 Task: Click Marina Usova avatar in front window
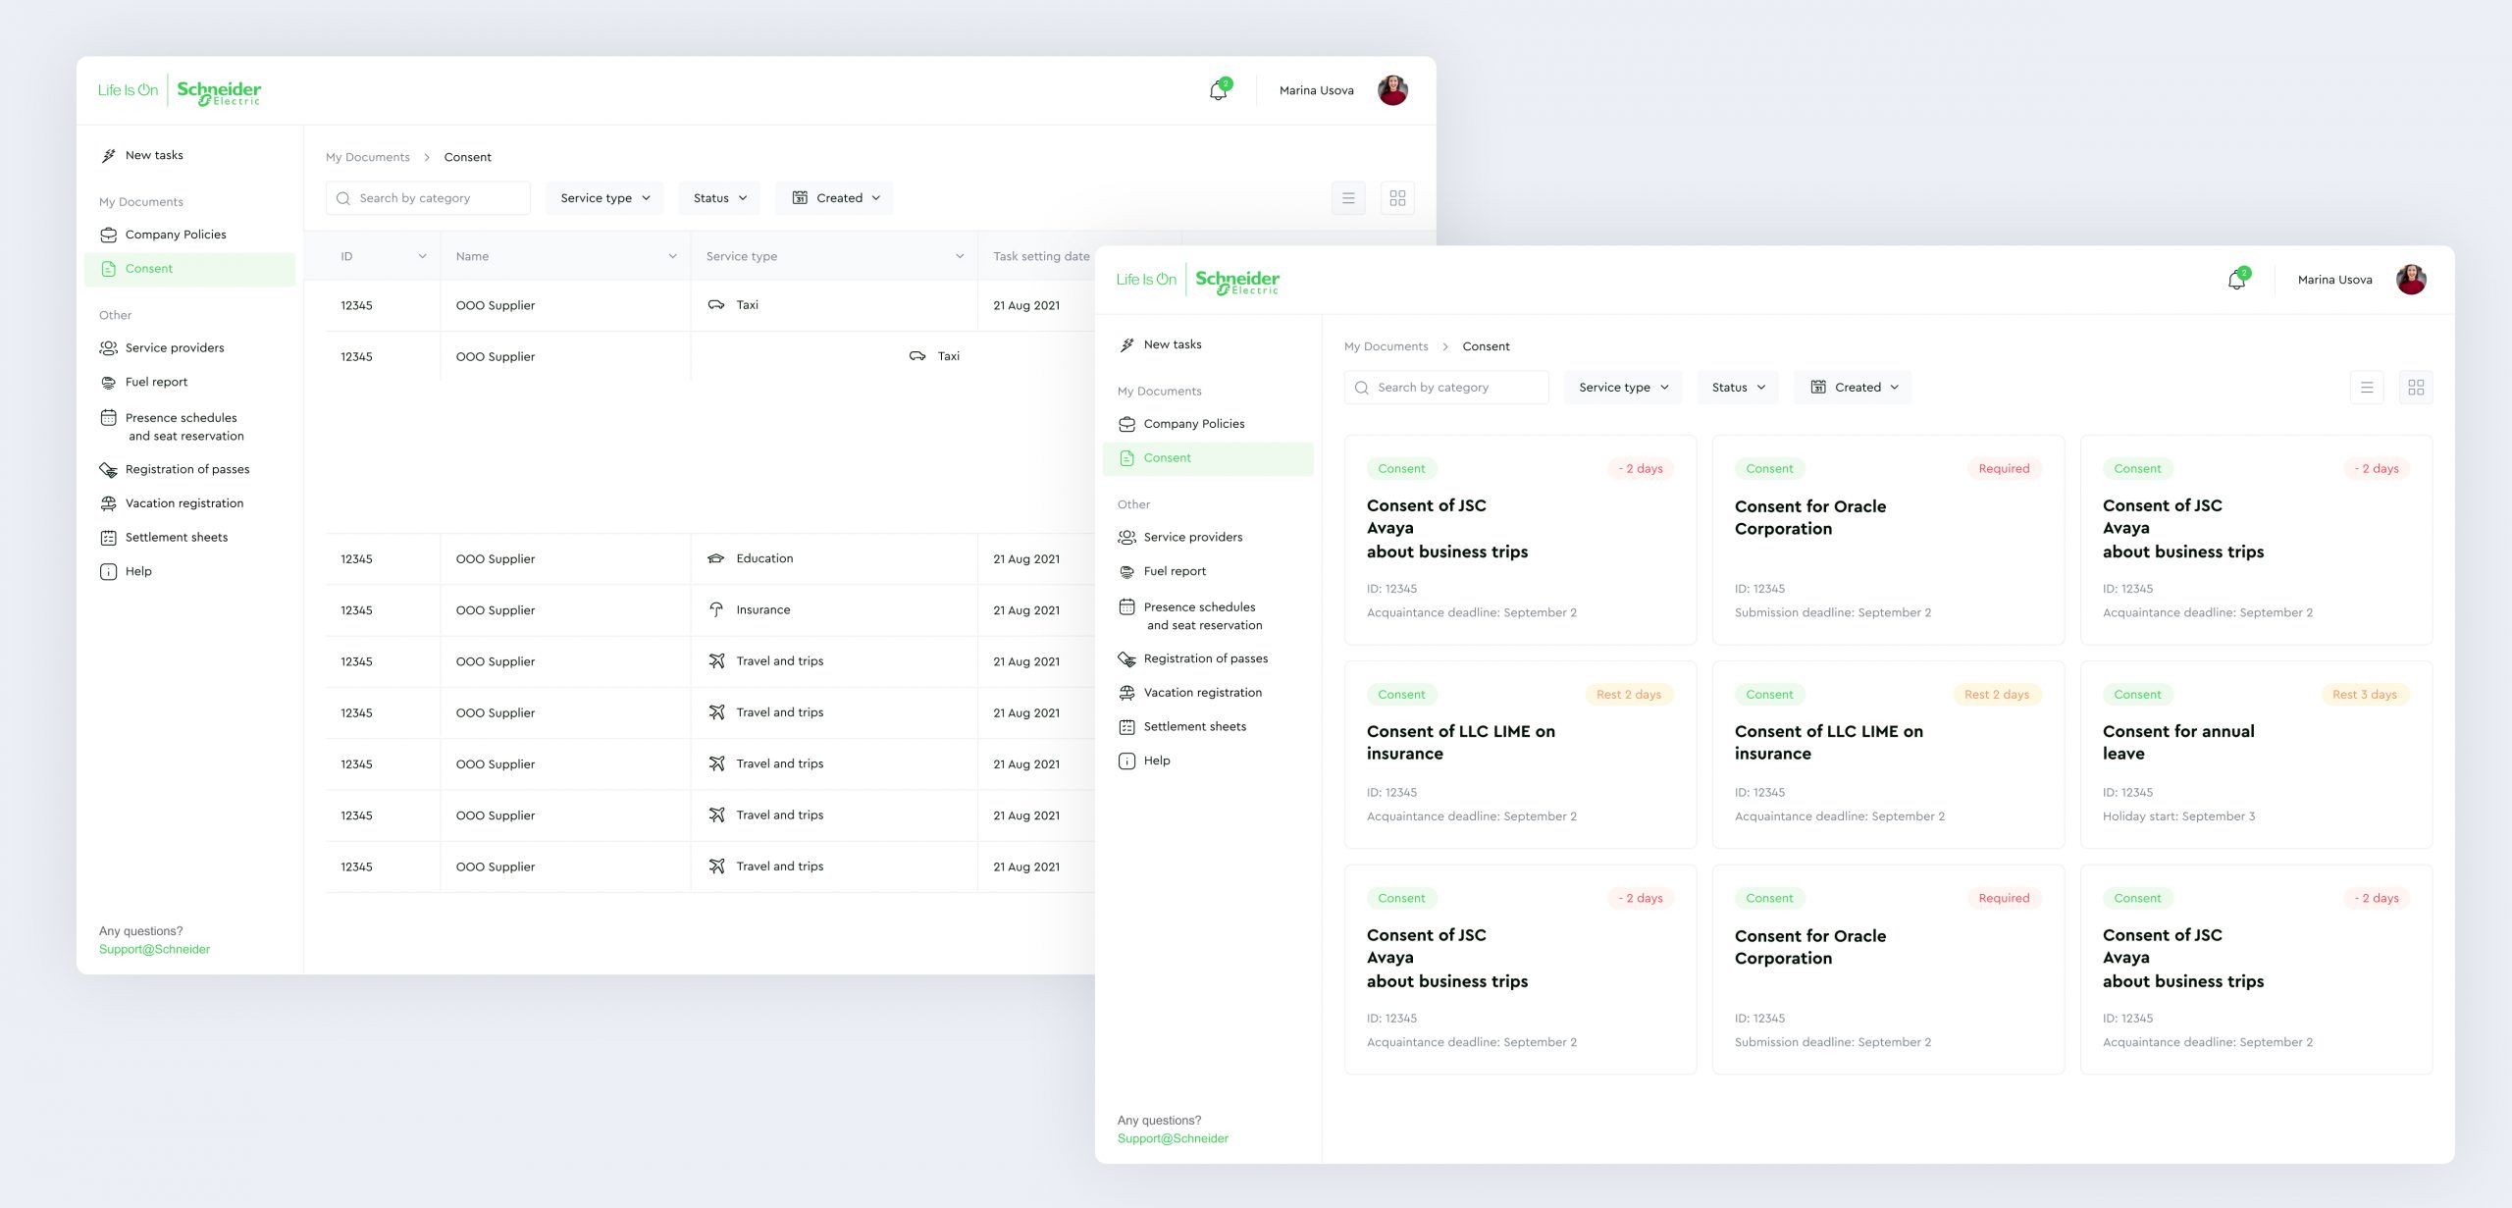pos(2410,281)
